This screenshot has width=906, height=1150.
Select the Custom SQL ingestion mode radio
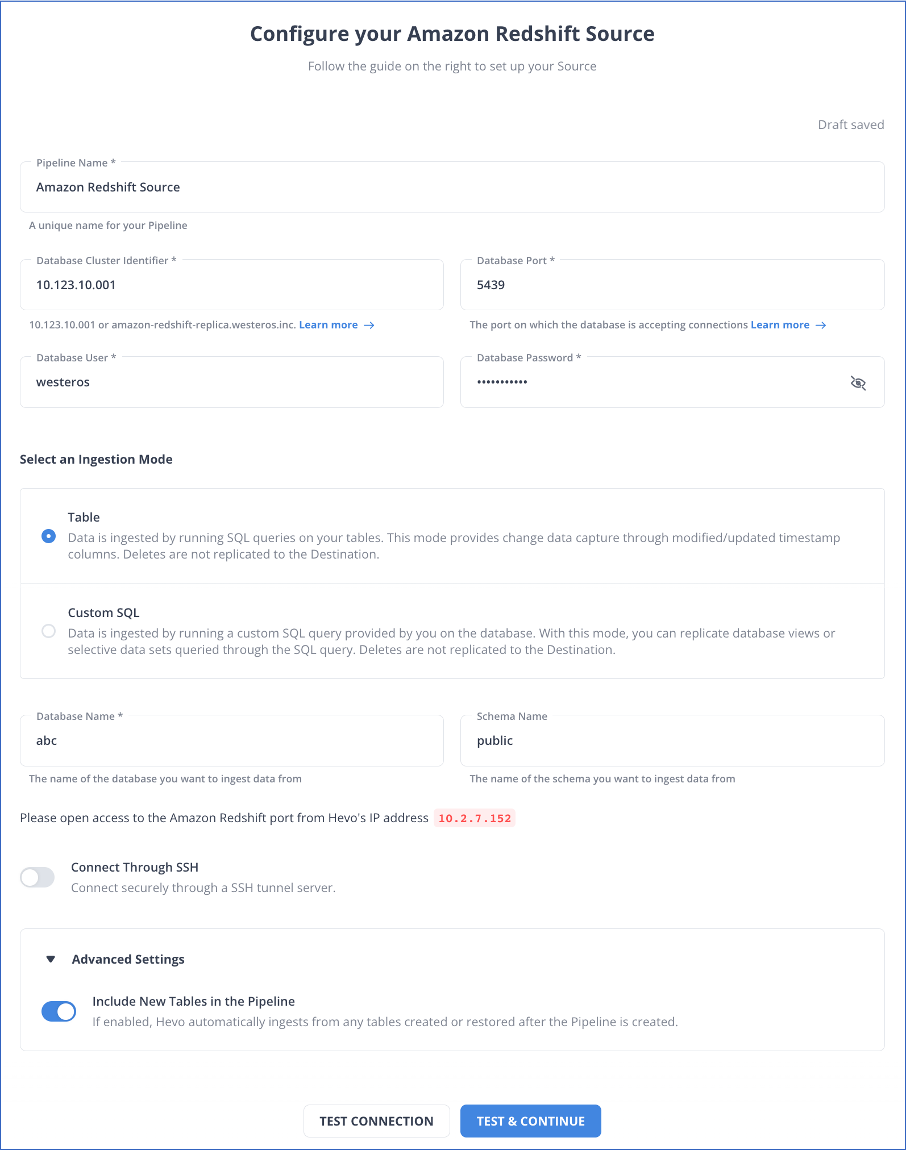(x=49, y=631)
